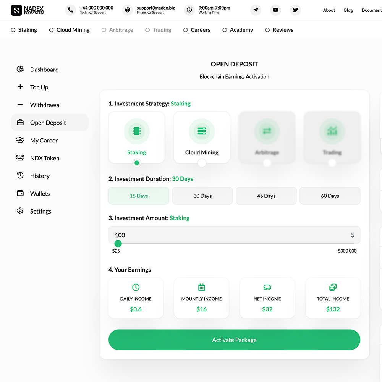The width and height of the screenshot is (382, 382).
Task: Open the Documents link in header
Action: tap(372, 10)
